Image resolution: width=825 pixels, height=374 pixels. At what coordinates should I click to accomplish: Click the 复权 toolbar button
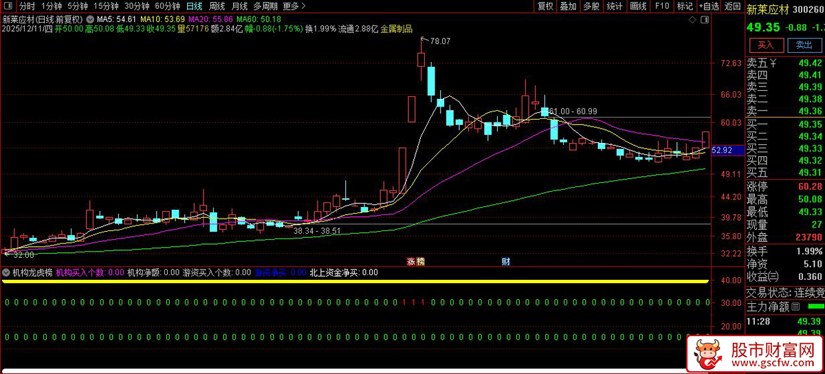click(x=546, y=6)
